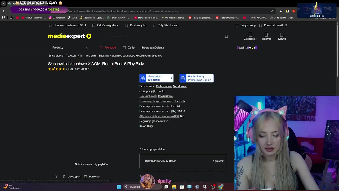Follow the Na siłownię link
This screenshot has width=339, height=191.
[180, 86]
